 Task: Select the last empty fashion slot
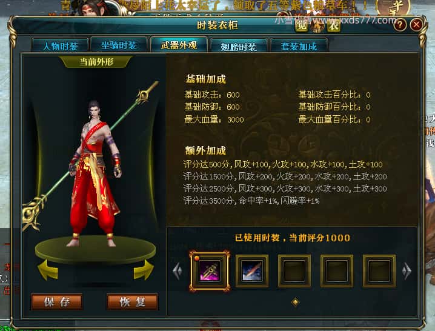pyautogui.click(x=379, y=271)
